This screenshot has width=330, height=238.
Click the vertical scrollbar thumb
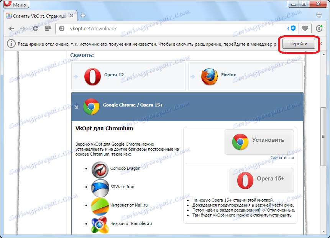click(x=323, y=136)
